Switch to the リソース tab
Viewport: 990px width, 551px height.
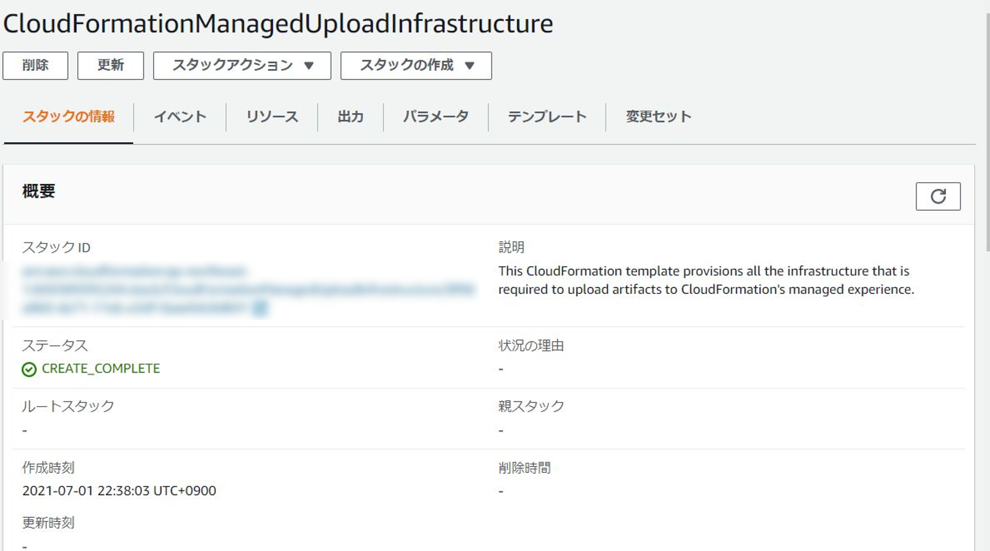(x=272, y=117)
